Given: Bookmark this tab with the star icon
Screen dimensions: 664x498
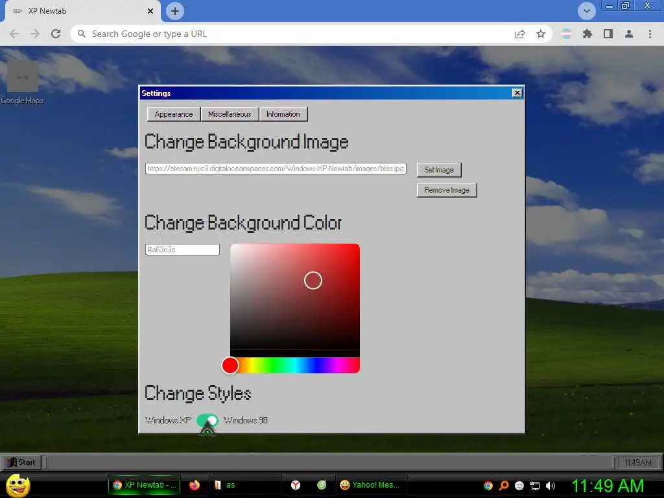Looking at the screenshot, I should click(x=541, y=34).
